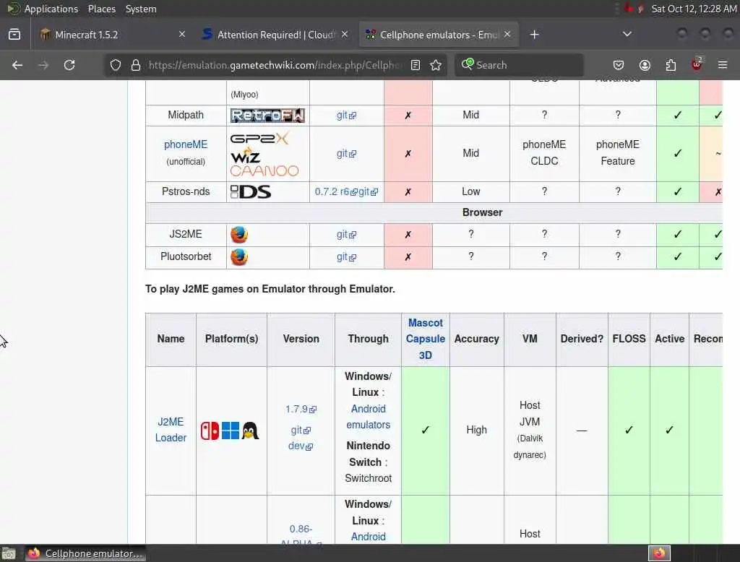Open J2ME Loader dev build link
This screenshot has height=562, width=740.
pos(300,446)
